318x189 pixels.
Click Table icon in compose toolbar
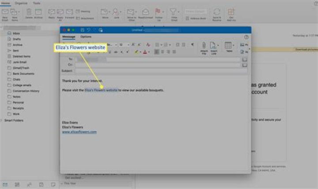click(228, 45)
